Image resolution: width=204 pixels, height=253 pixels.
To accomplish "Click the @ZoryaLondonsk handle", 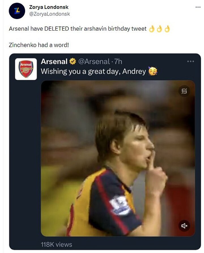I will point(50,14).
